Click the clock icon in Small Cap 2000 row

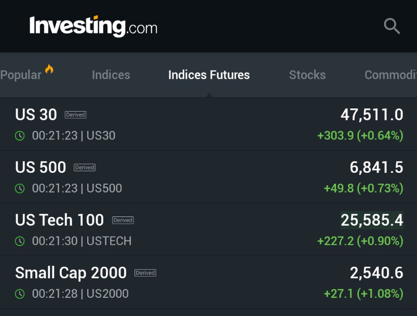click(x=20, y=294)
